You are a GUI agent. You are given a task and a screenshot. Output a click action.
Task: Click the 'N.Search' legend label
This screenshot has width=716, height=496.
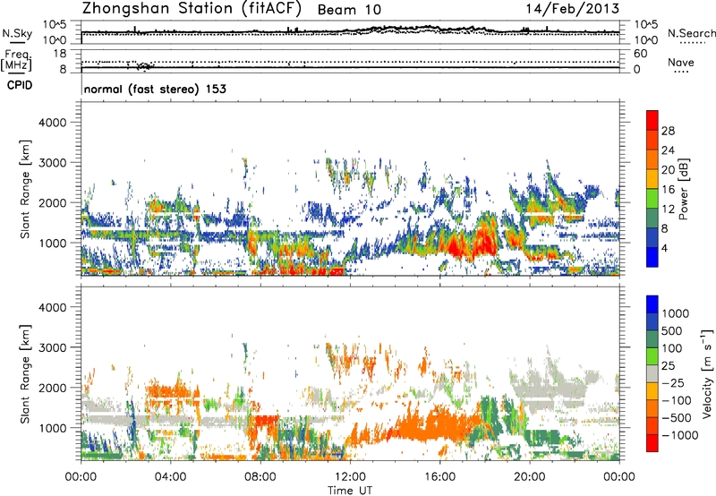(x=692, y=33)
